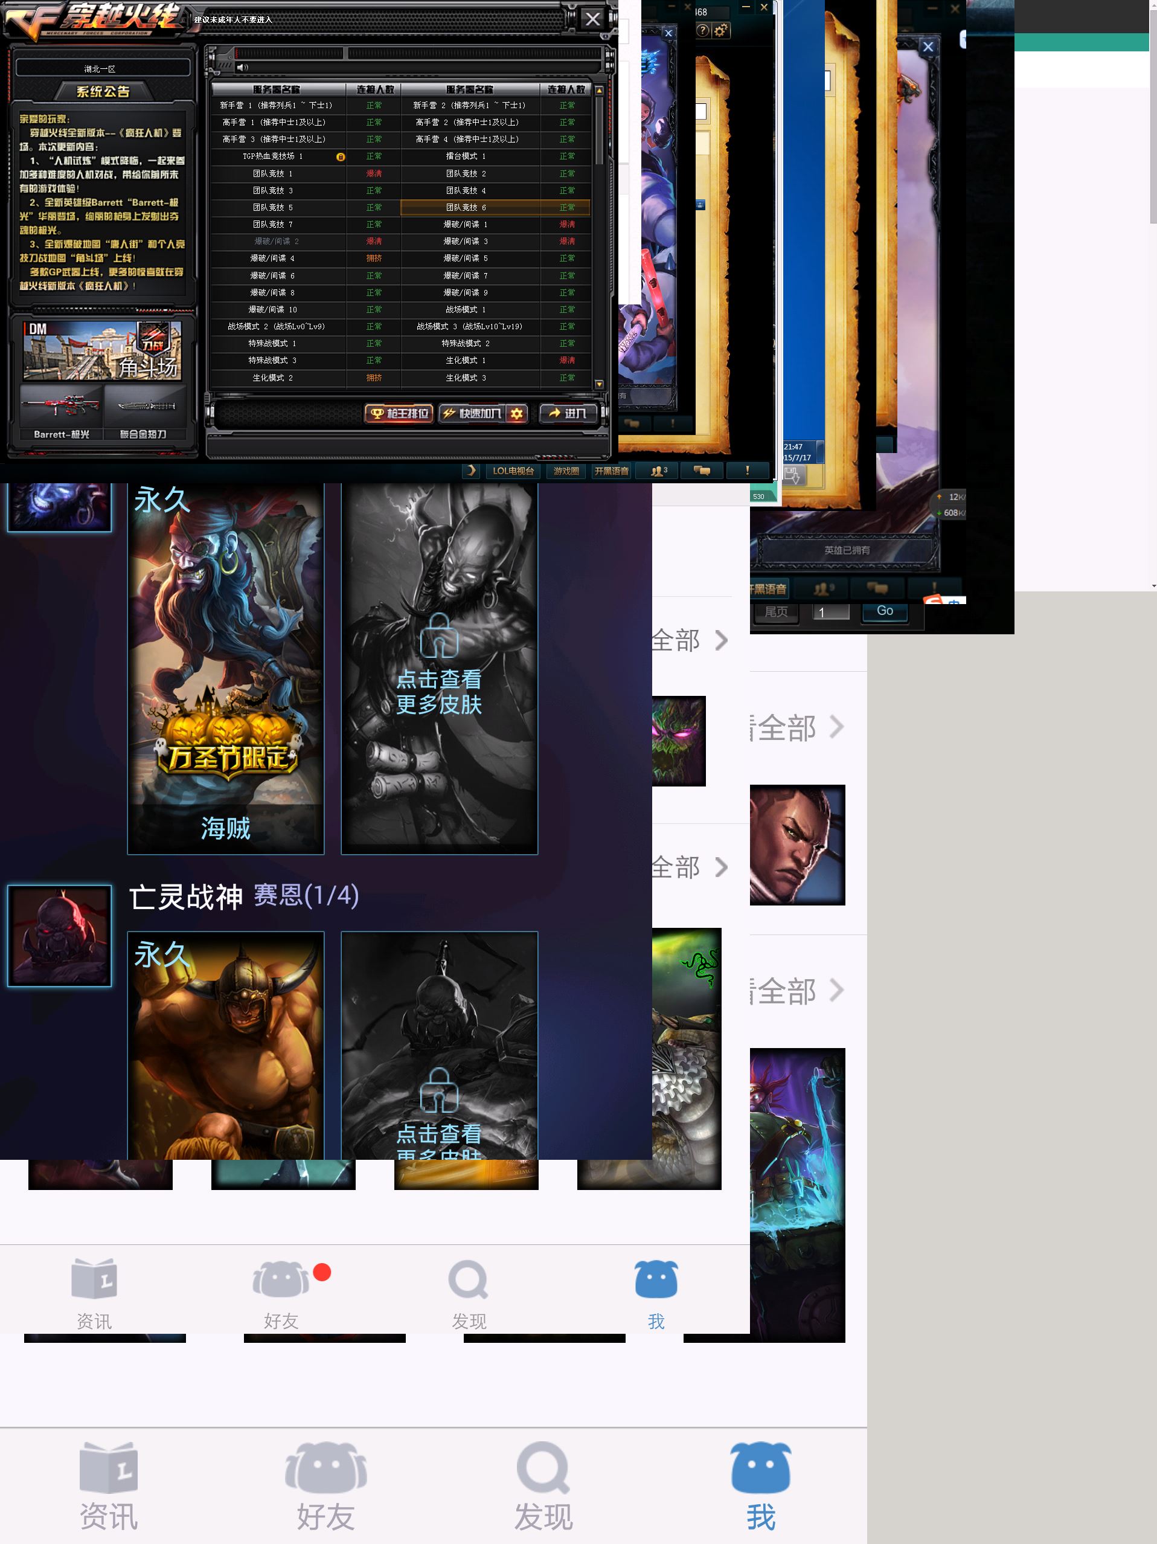
Task: Click the 进入 enter button
Action: point(568,414)
